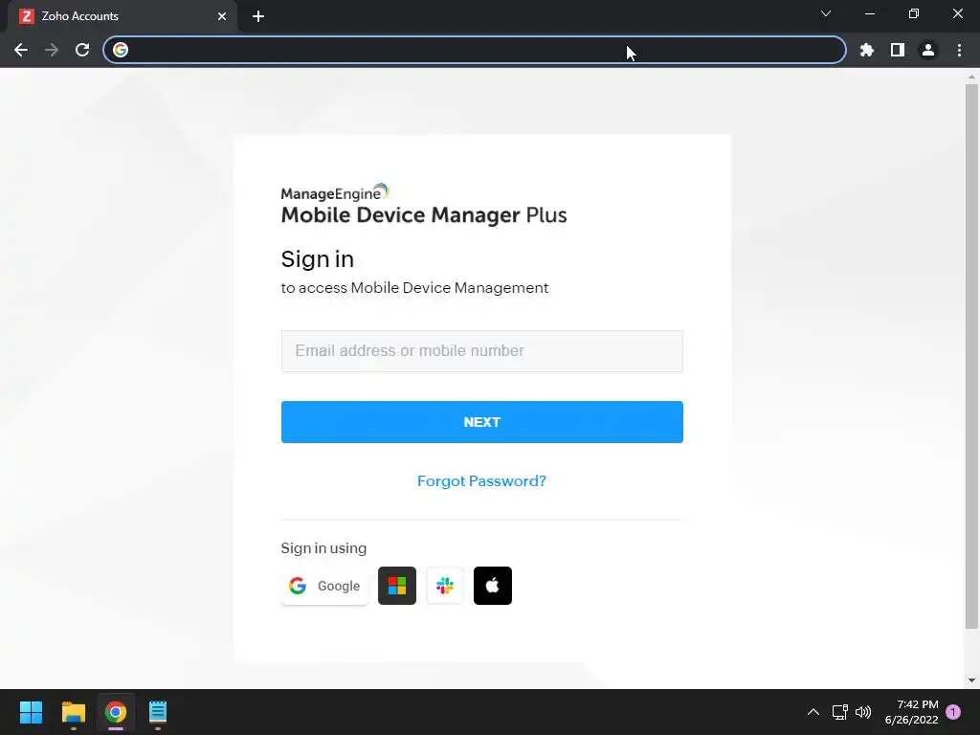This screenshot has width=980, height=735.
Task: Sign in with Microsoft icon
Action: pos(397,586)
